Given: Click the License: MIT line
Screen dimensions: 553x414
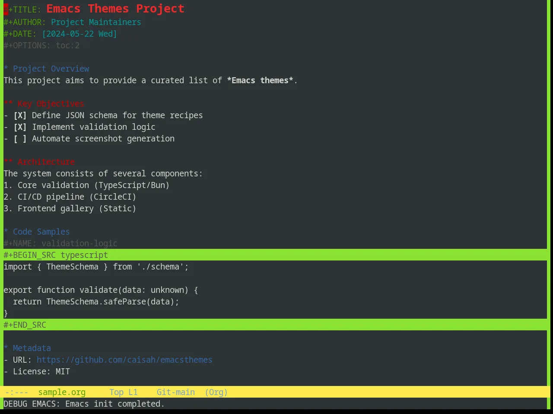Looking at the screenshot, I should pyautogui.click(x=37, y=372).
